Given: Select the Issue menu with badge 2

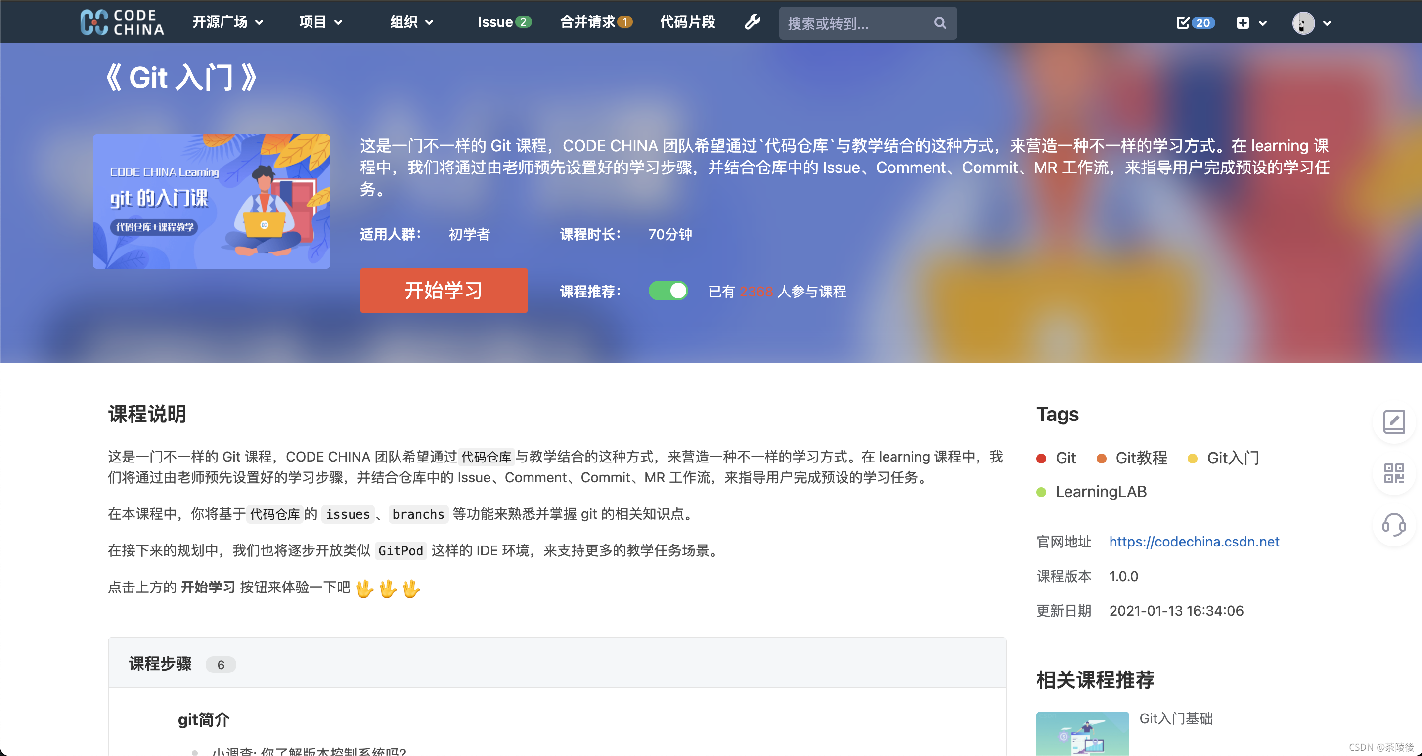Looking at the screenshot, I should (x=503, y=22).
